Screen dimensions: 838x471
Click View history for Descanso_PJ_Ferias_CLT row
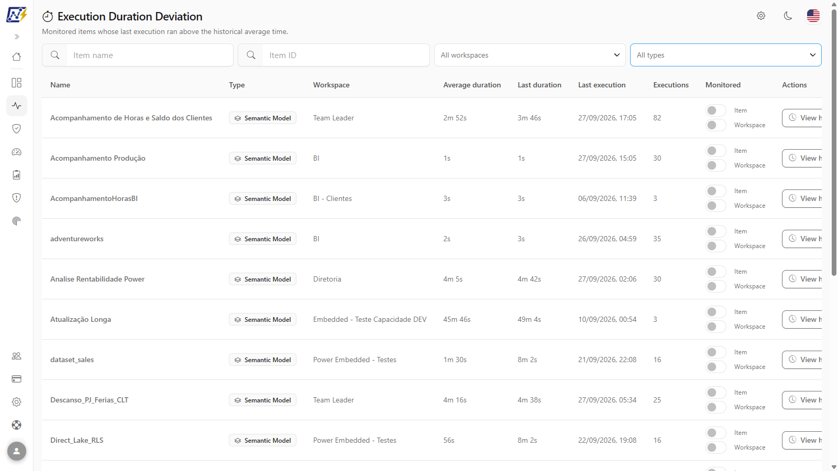[802, 400]
